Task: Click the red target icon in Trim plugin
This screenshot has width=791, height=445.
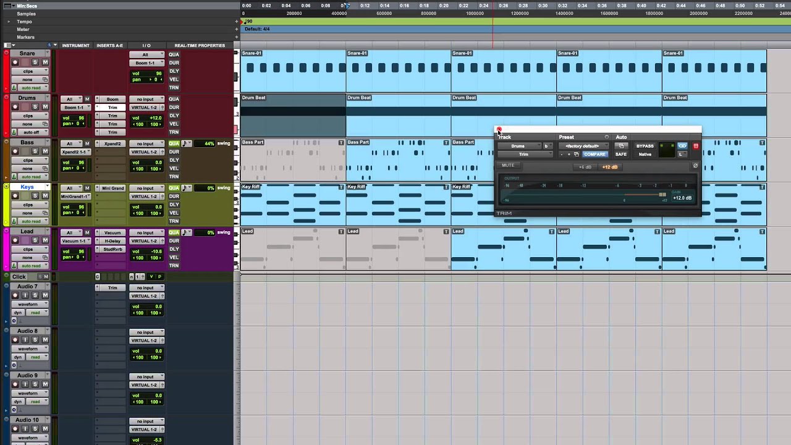Action: [x=696, y=146]
